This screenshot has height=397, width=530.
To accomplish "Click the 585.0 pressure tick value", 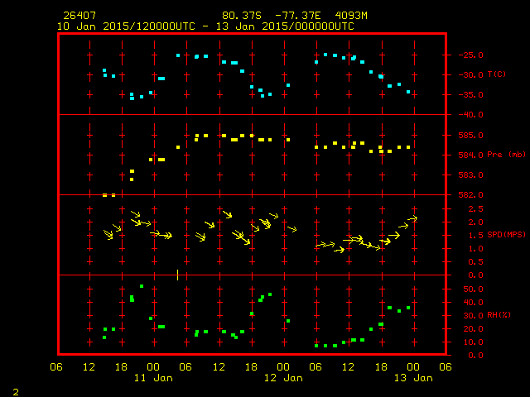I will click(469, 135).
